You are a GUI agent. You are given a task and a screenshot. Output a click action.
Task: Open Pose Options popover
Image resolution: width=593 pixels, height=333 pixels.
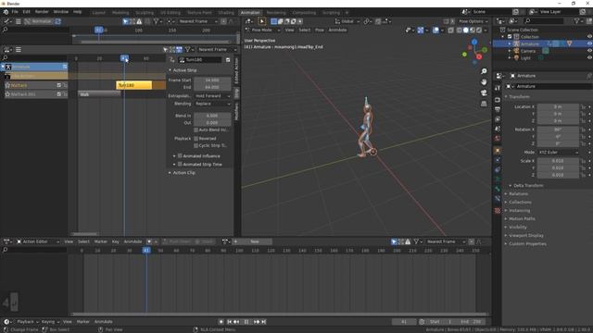tap(473, 21)
